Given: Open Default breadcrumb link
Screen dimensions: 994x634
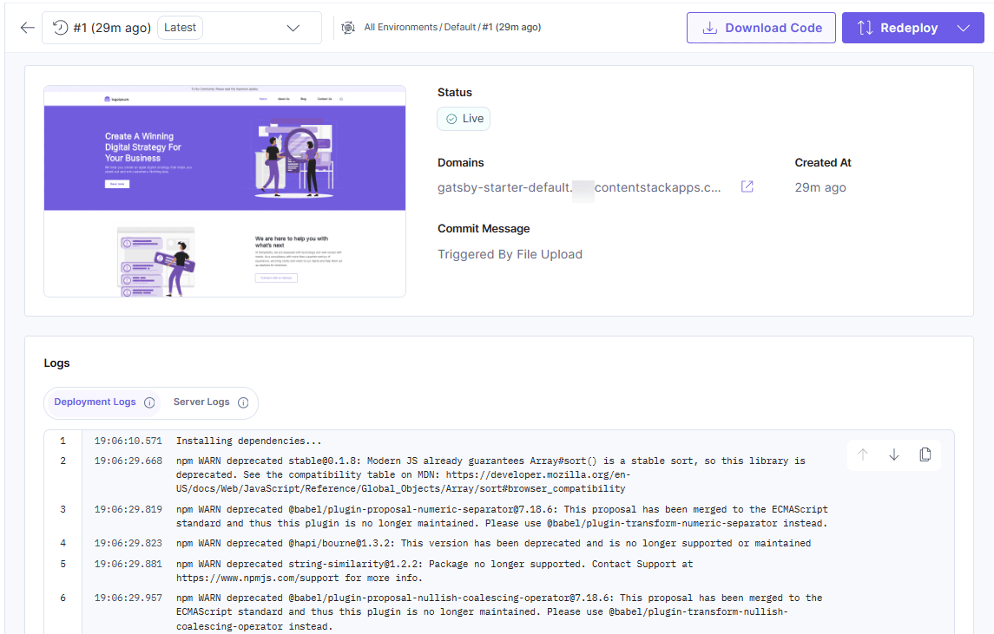Looking at the screenshot, I should [x=460, y=27].
